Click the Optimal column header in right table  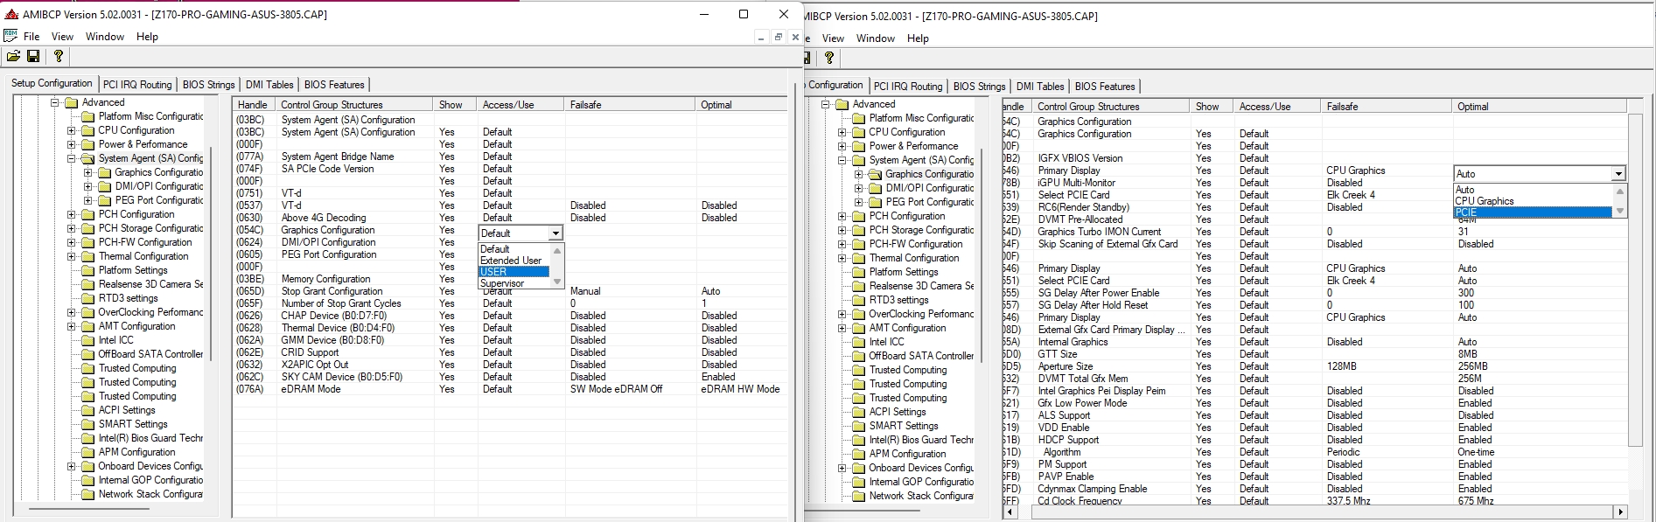pos(1539,106)
